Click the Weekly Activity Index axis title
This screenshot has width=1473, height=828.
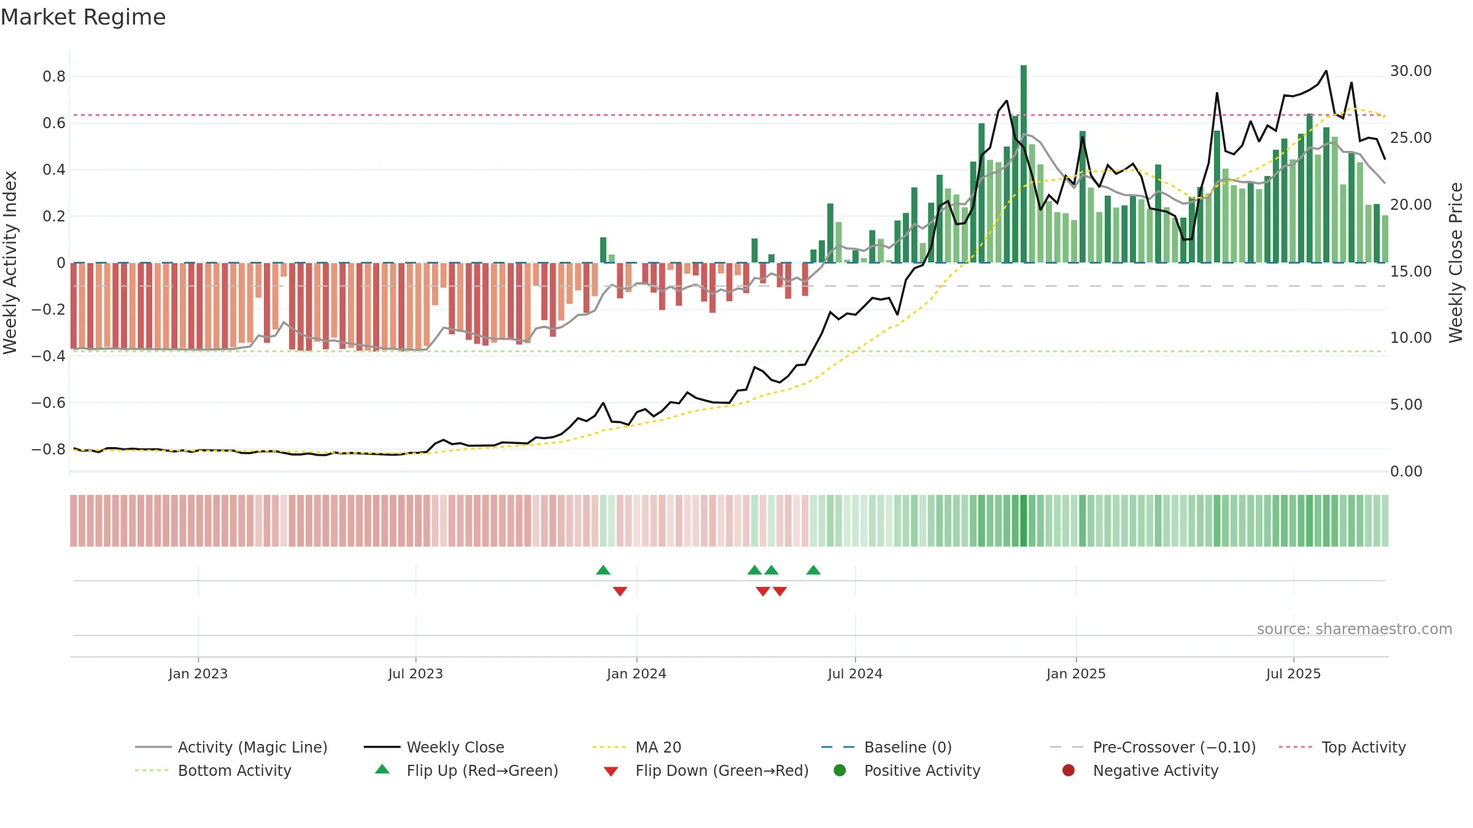pyautogui.click(x=10, y=263)
